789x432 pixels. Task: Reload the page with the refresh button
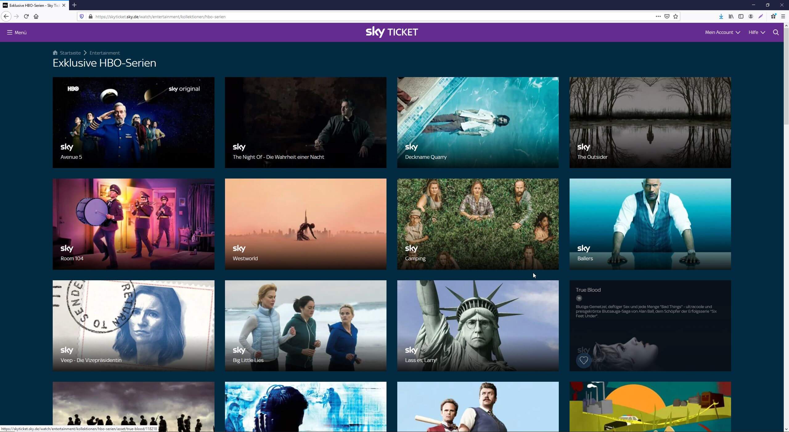[26, 16]
